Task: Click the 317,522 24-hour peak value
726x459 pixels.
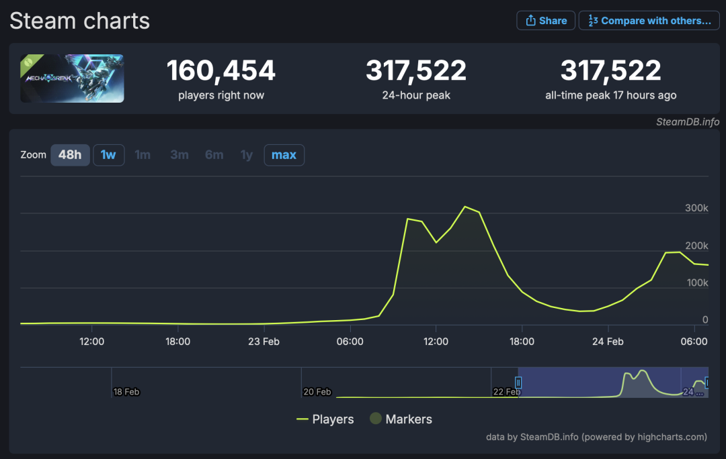Action: point(416,70)
